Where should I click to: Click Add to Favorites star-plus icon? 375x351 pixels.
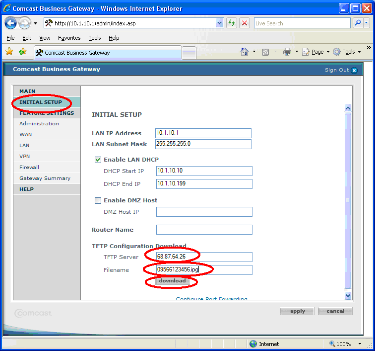tap(23, 51)
